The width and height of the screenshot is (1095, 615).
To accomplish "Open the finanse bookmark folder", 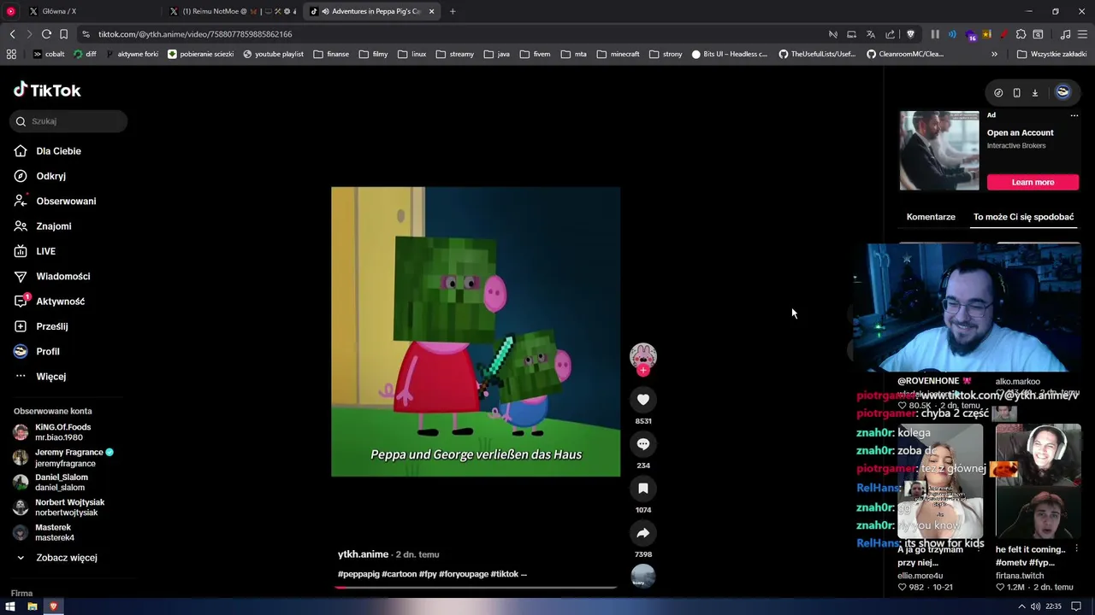I will coord(331,54).
